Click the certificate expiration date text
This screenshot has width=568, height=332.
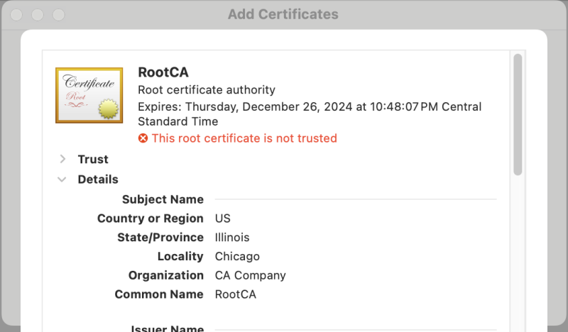coord(310,107)
